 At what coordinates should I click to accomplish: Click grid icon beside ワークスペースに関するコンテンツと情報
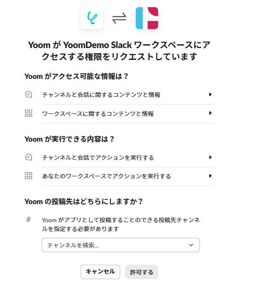29,113
